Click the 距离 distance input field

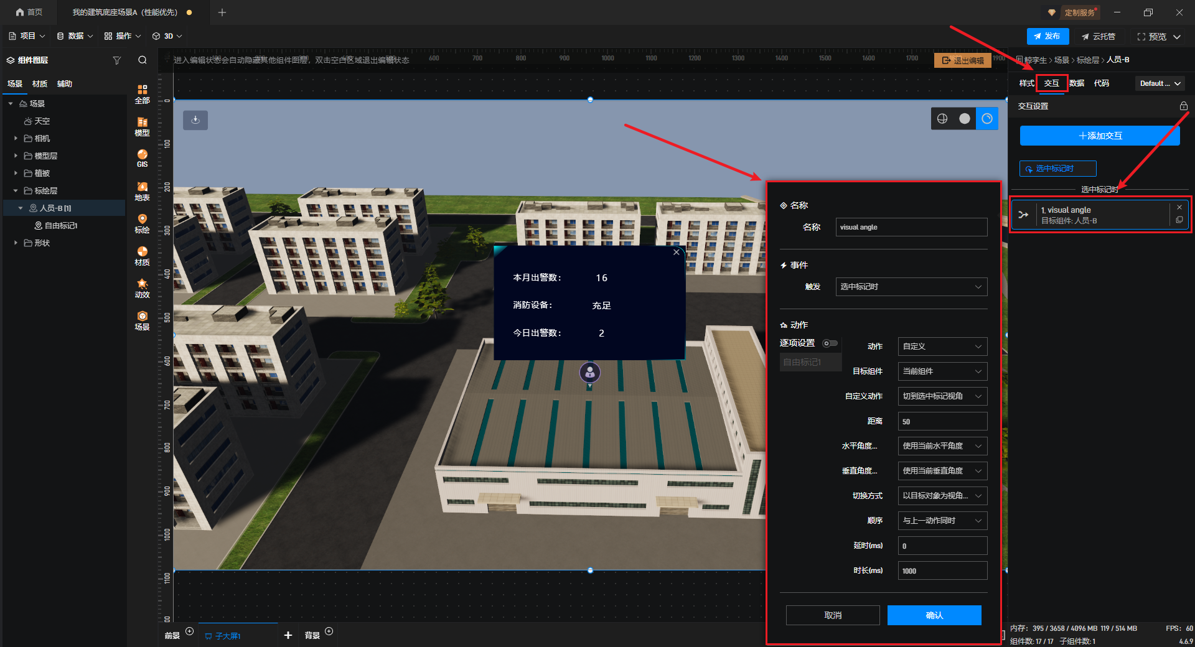coord(942,421)
